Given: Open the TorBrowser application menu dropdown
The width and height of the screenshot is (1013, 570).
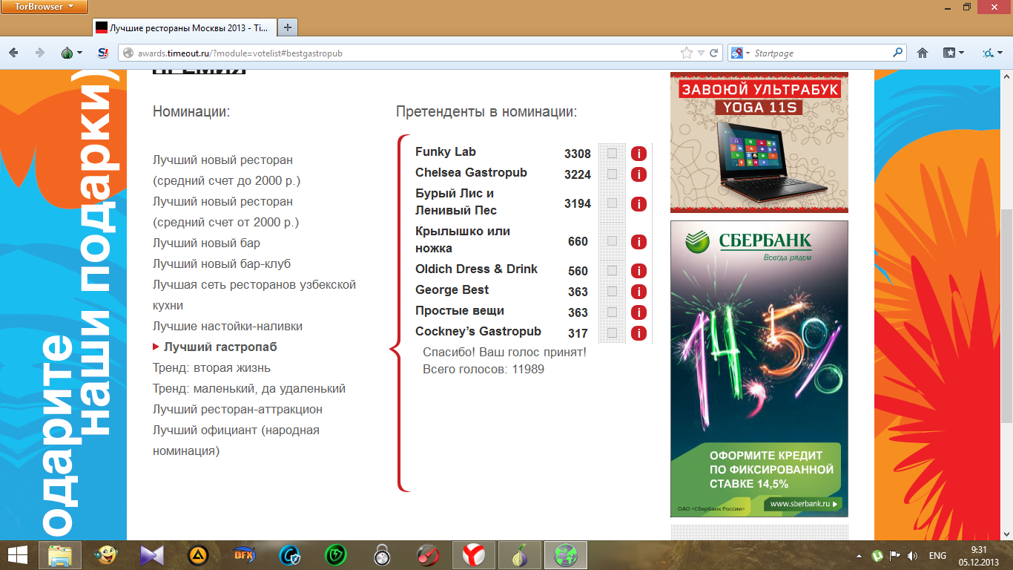Looking at the screenshot, I should [44, 7].
